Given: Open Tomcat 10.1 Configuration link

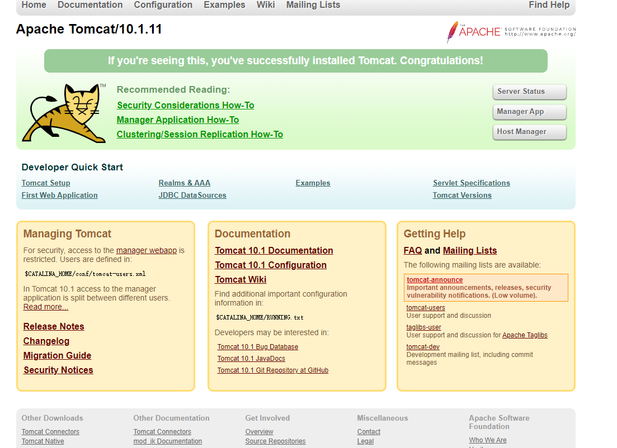Looking at the screenshot, I should point(271,265).
